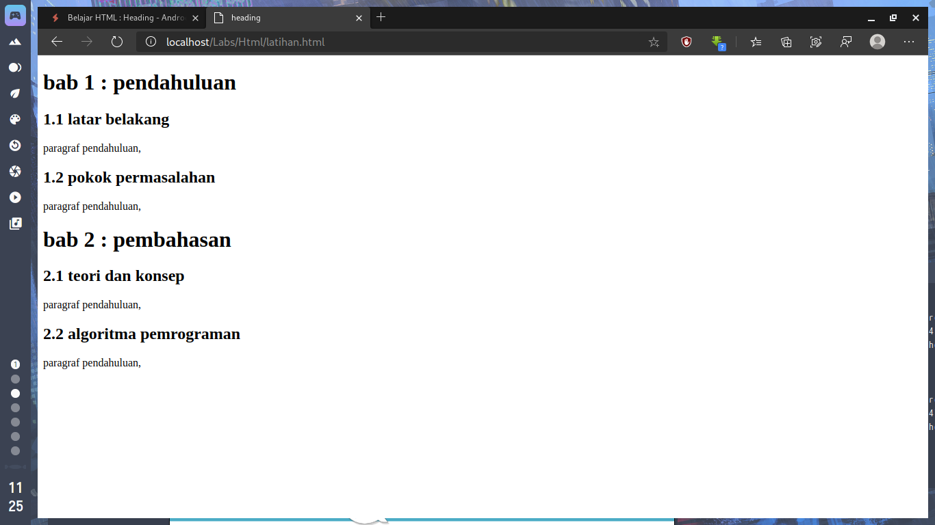This screenshot has height=525, width=935.
Task: Open Settings and more ellipsis menu
Action: pyautogui.click(x=909, y=42)
